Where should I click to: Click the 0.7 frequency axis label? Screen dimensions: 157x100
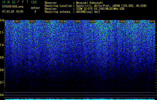(2, 82)
